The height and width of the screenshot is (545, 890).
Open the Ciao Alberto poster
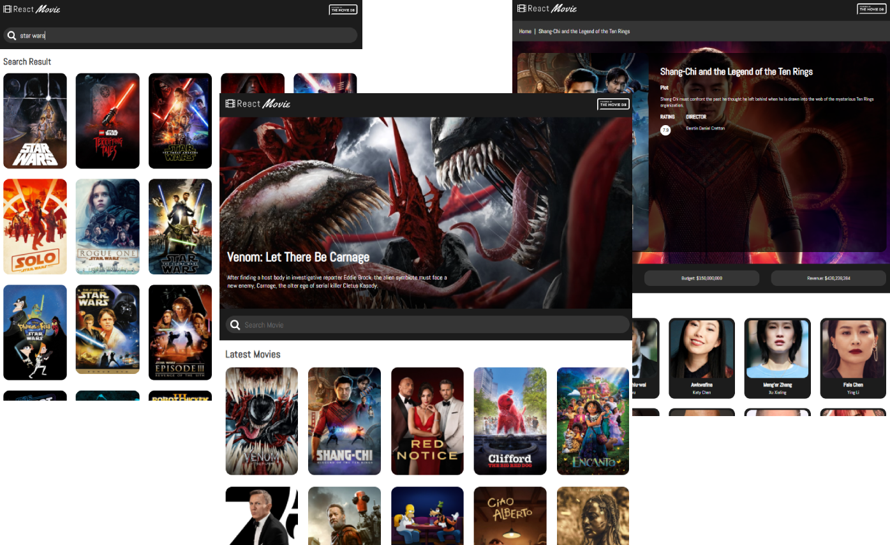(x=510, y=516)
